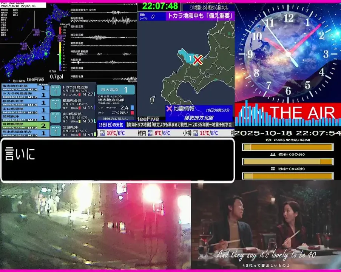This screenshot has width=341, height=272.
Task: Select the green 宮城県中部 M4.0 row
Action: coord(25,125)
